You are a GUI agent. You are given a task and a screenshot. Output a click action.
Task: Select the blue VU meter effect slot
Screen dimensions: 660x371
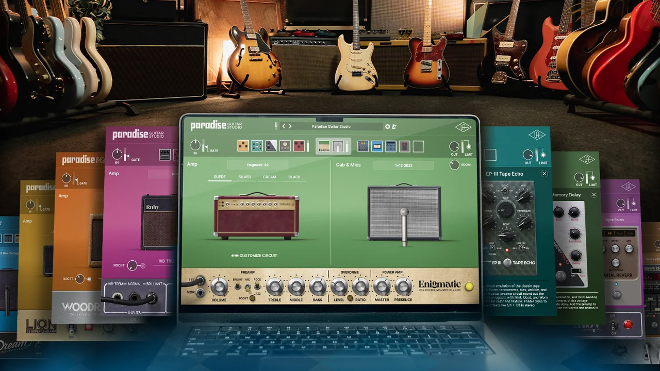pyautogui.click(x=377, y=146)
